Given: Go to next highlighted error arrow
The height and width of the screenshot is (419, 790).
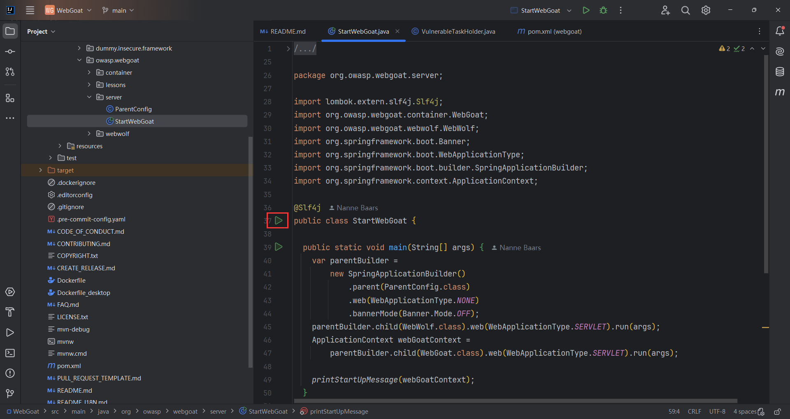Looking at the screenshot, I should [x=763, y=48].
